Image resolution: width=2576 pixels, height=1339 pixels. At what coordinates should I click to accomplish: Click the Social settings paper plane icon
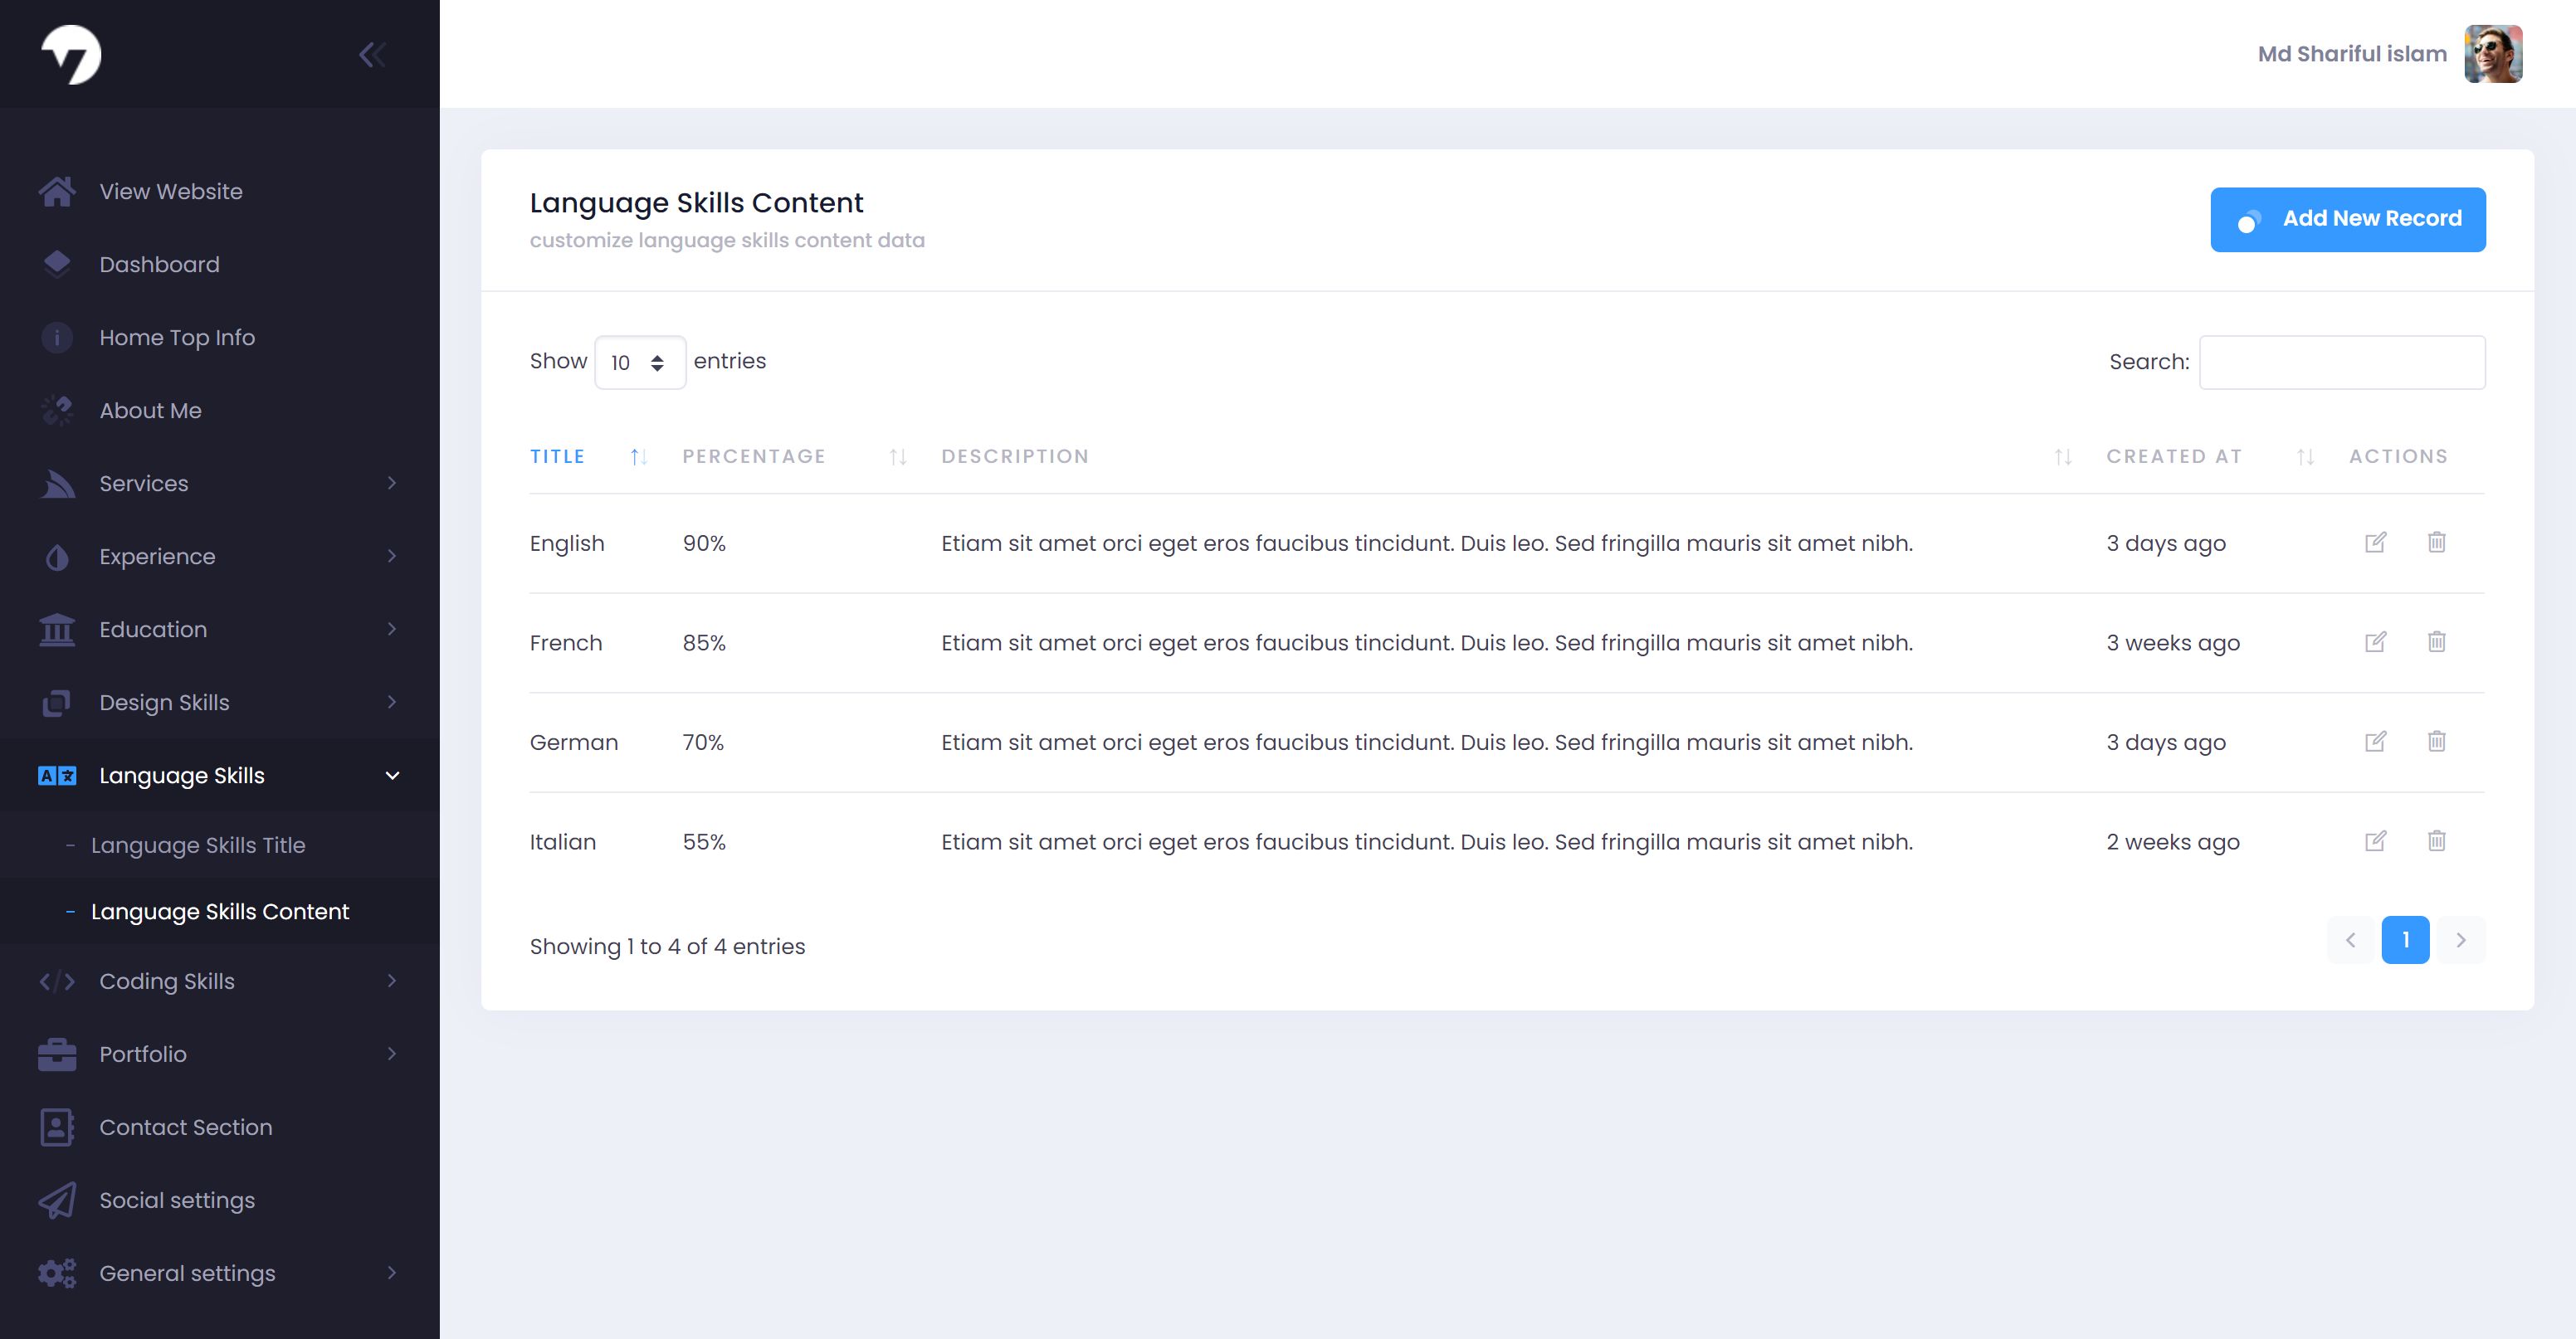[x=57, y=1200]
